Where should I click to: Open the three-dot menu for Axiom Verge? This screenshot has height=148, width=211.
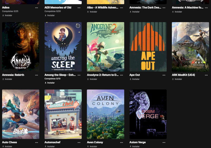(x=164, y=142)
